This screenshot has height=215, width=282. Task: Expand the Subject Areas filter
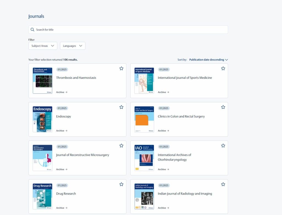click(43, 46)
